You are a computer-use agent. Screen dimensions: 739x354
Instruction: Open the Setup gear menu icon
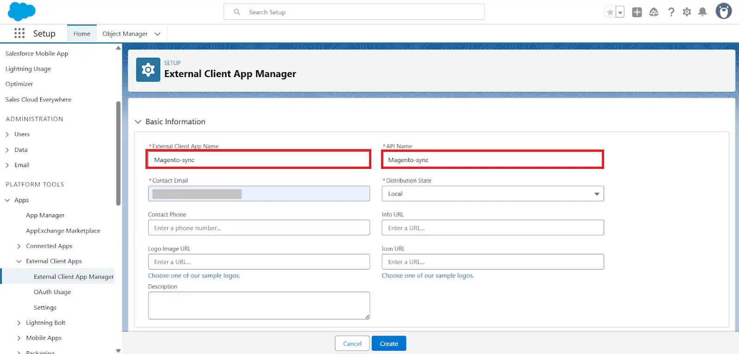tap(687, 12)
